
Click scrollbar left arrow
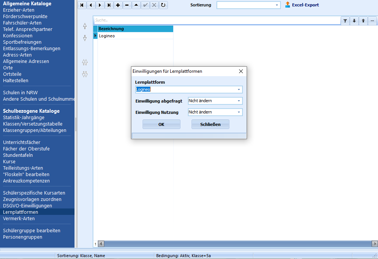pos(101,244)
